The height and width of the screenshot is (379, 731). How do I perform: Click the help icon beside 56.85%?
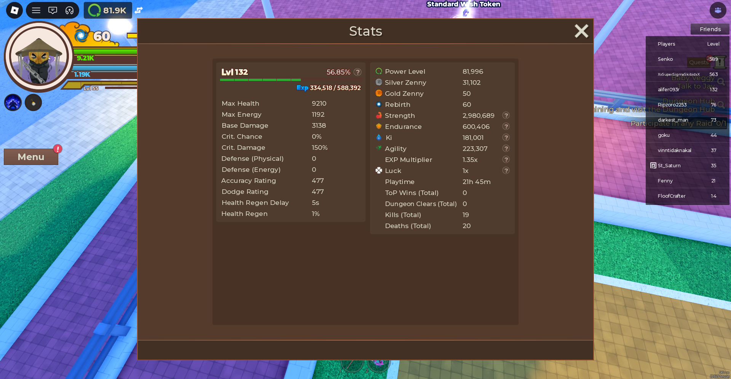tap(358, 72)
